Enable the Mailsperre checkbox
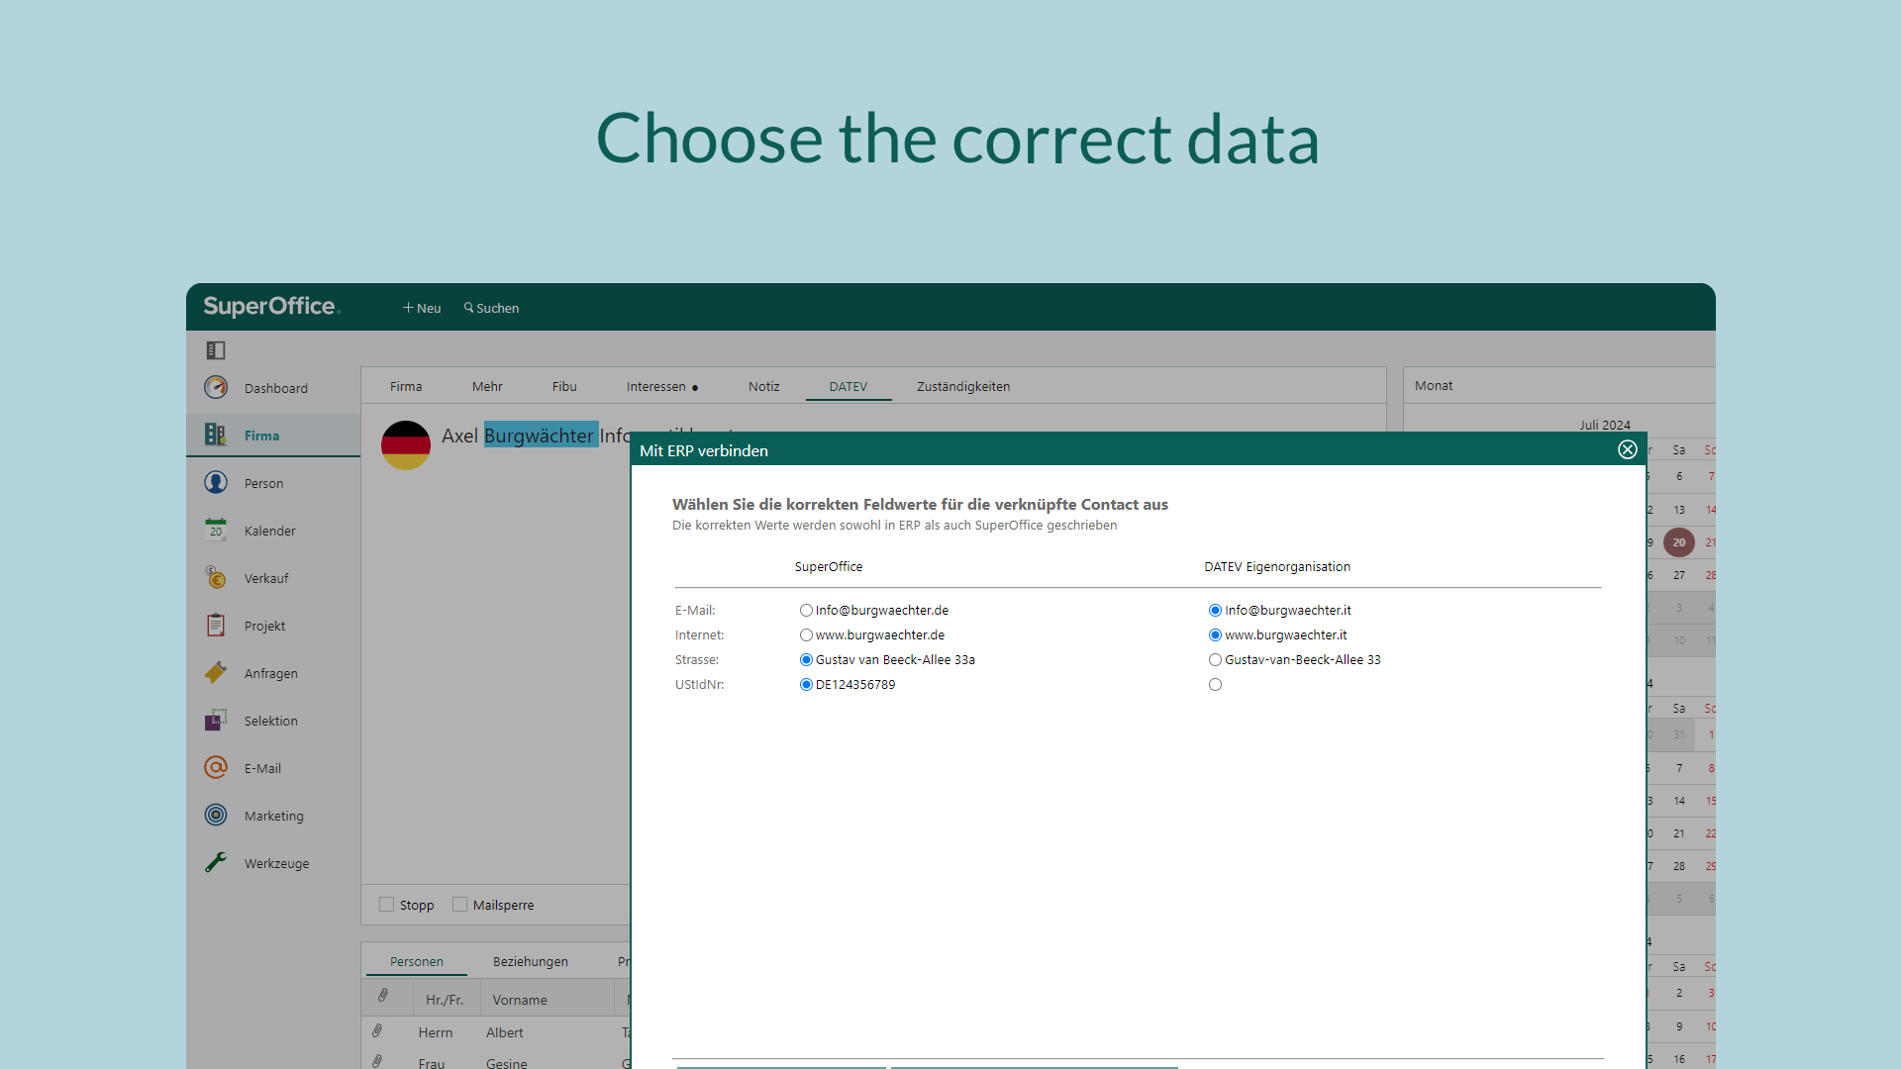This screenshot has width=1901, height=1069. (459, 905)
